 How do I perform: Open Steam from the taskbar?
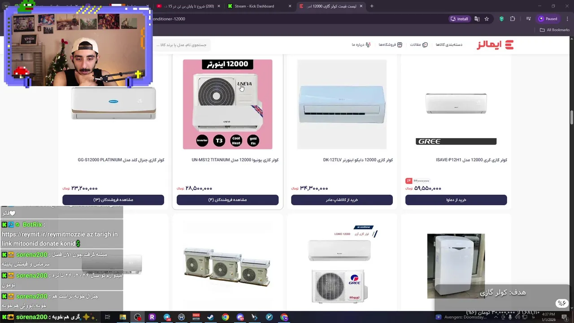pos(210,317)
